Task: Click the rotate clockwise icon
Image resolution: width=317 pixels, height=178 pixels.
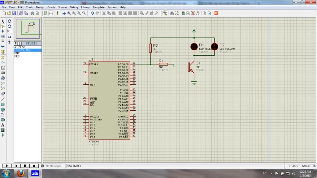Action: click(10, 21)
